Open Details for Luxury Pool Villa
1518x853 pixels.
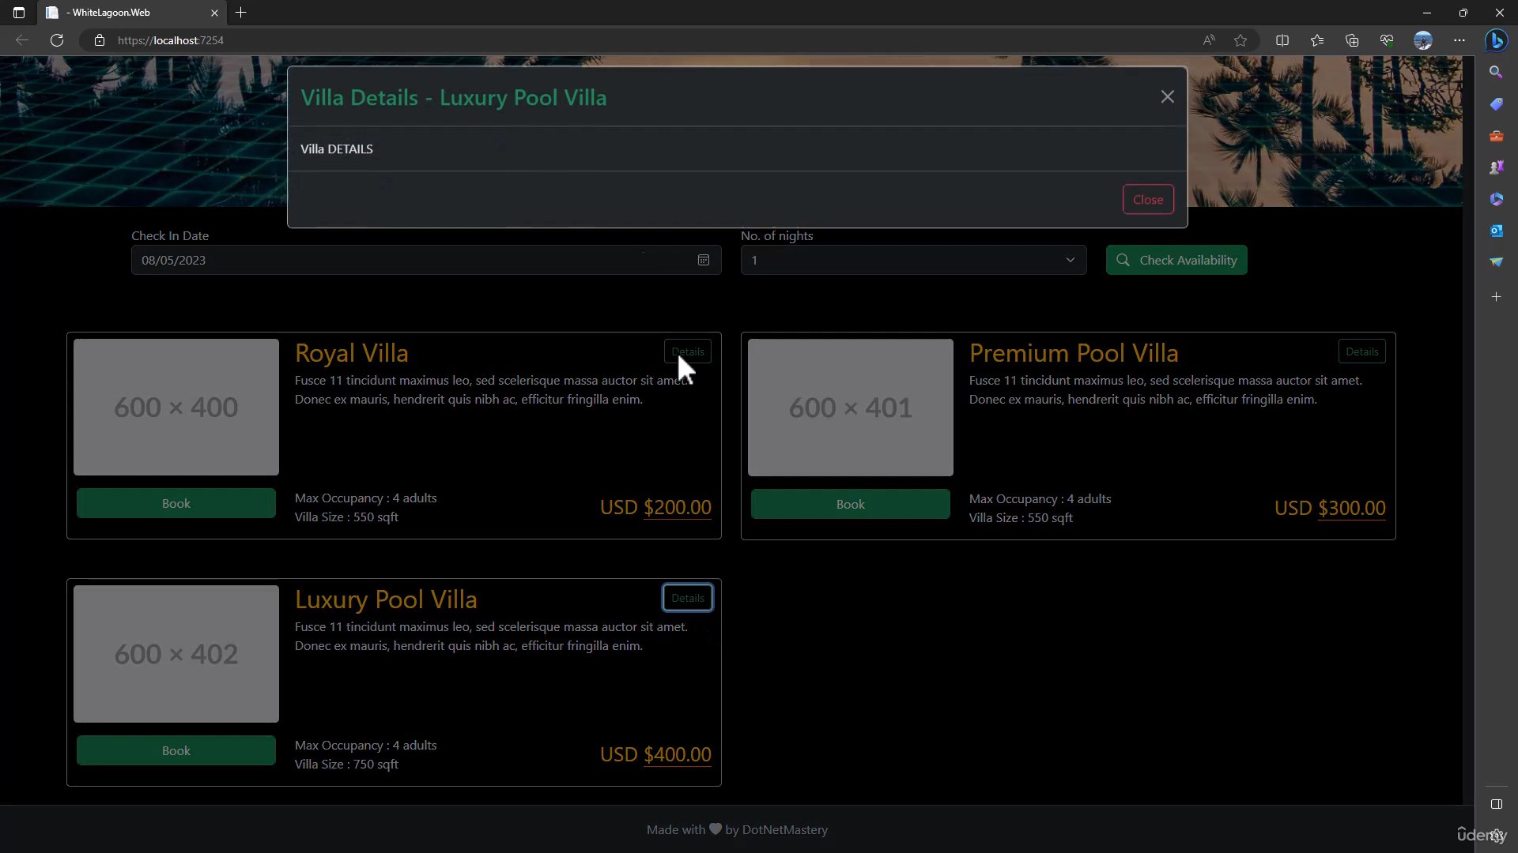pos(688,598)
